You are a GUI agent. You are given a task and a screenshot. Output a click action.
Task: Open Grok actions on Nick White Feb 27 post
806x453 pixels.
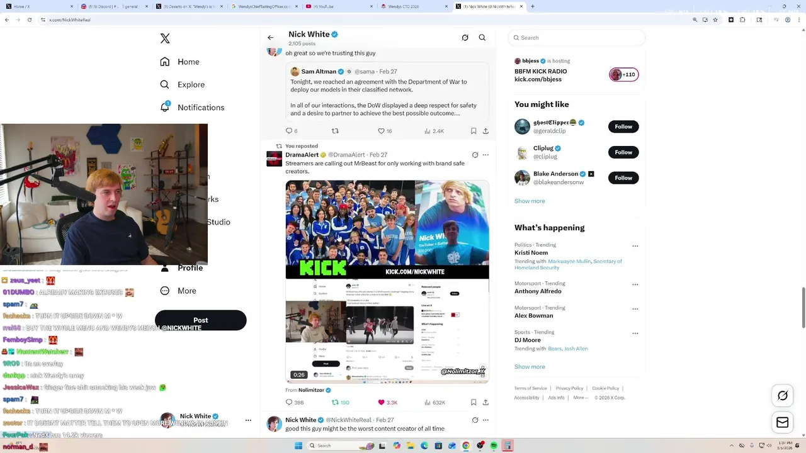[475, 420]
